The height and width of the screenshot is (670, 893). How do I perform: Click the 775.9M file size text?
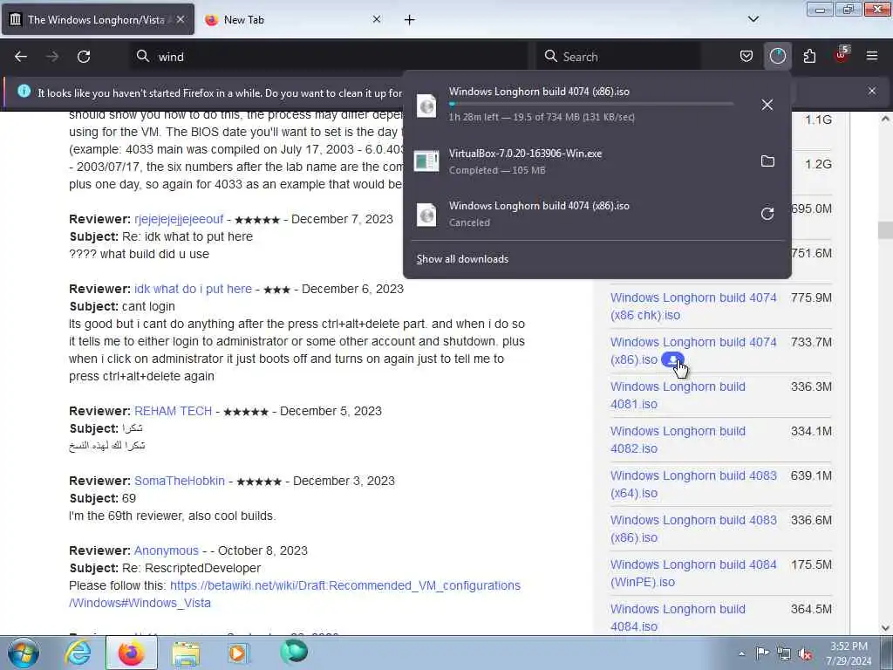coord(811,297)
